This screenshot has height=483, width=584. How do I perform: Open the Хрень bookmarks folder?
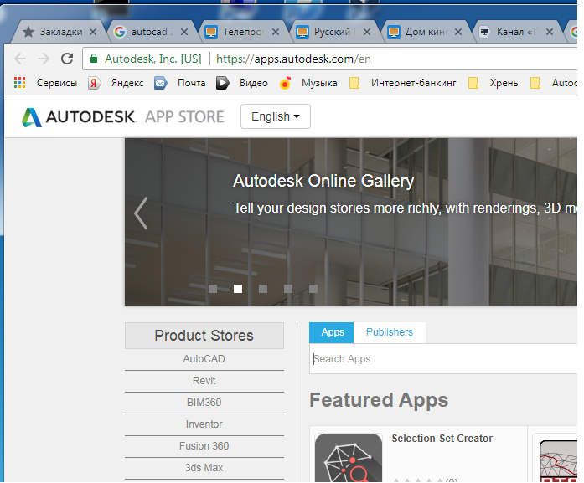pyautogui.click(x=473, y=83)
